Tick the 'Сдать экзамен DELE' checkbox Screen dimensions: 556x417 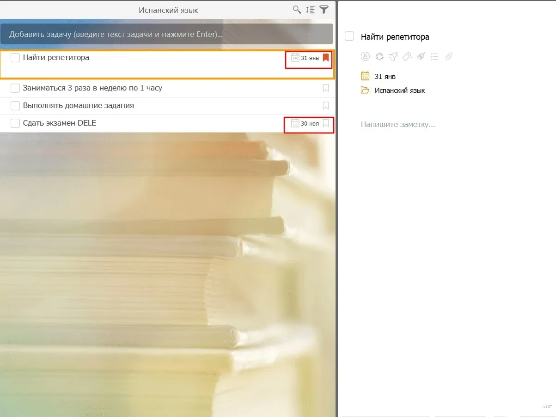(x=15, y=123)
